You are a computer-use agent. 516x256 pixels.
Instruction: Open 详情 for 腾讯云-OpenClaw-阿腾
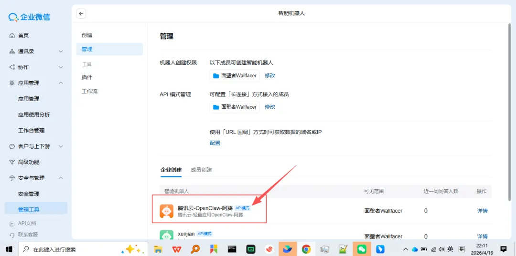pyautogui.click(x=482, y=211)
